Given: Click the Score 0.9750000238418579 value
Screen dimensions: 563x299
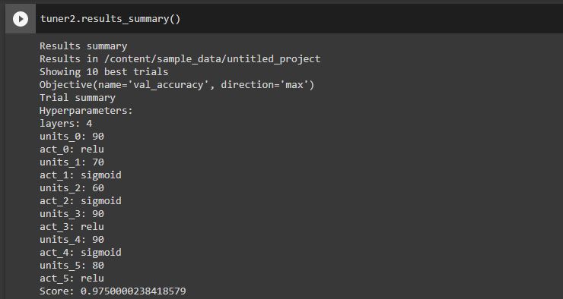Looking at the screenshot, I should (133, 291).
